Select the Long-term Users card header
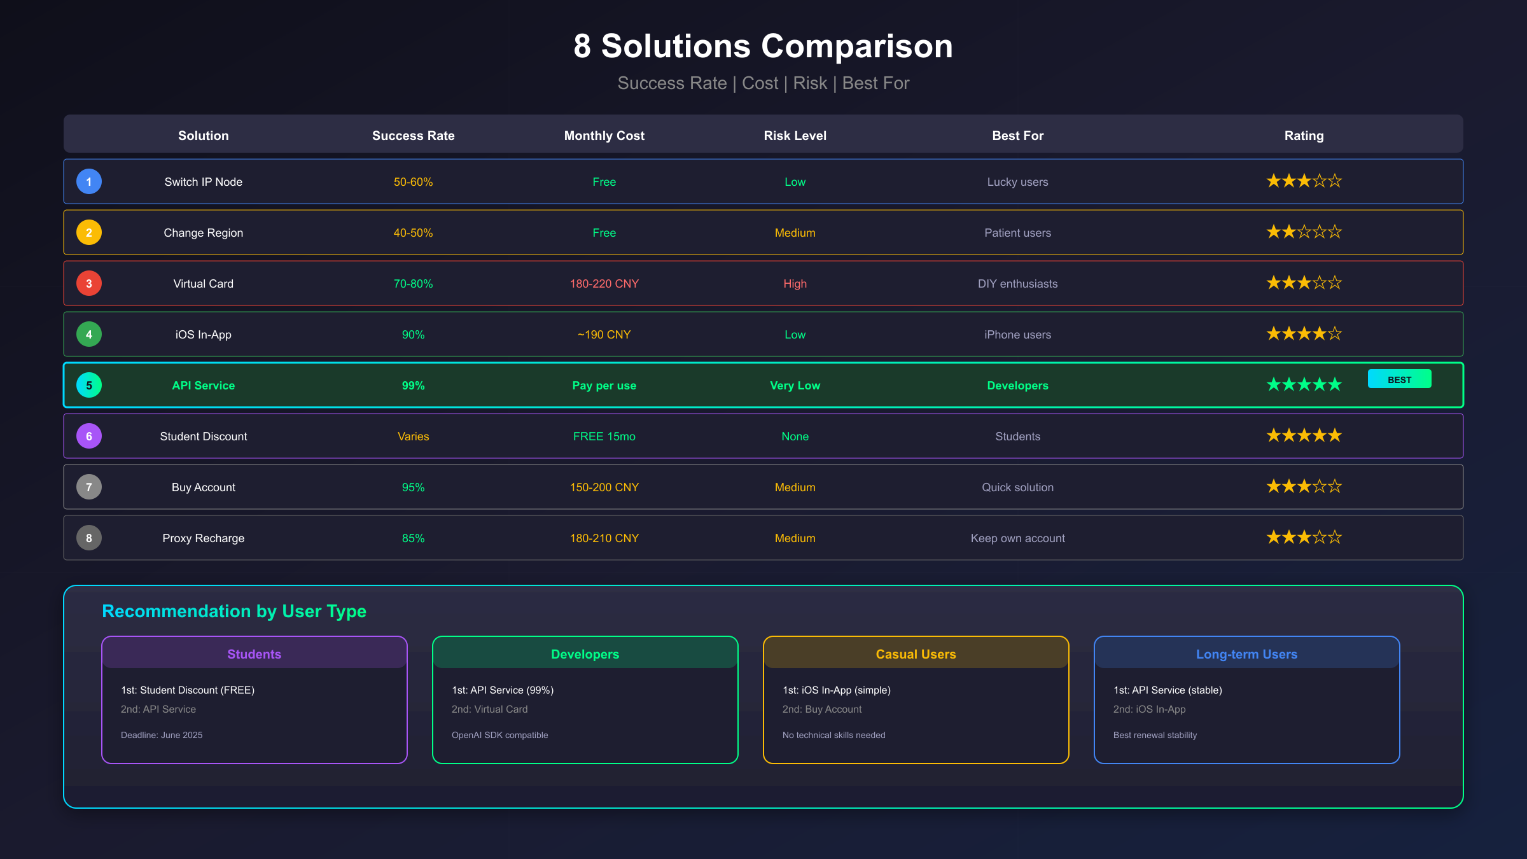This screenshot has width=1527, height=859. click(1246, 653)
